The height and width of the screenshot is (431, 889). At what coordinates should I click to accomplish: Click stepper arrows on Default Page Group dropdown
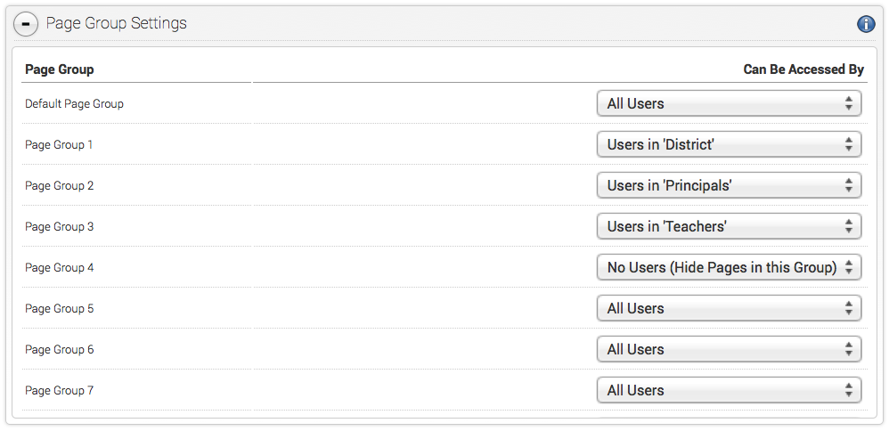tap(848, 104)
